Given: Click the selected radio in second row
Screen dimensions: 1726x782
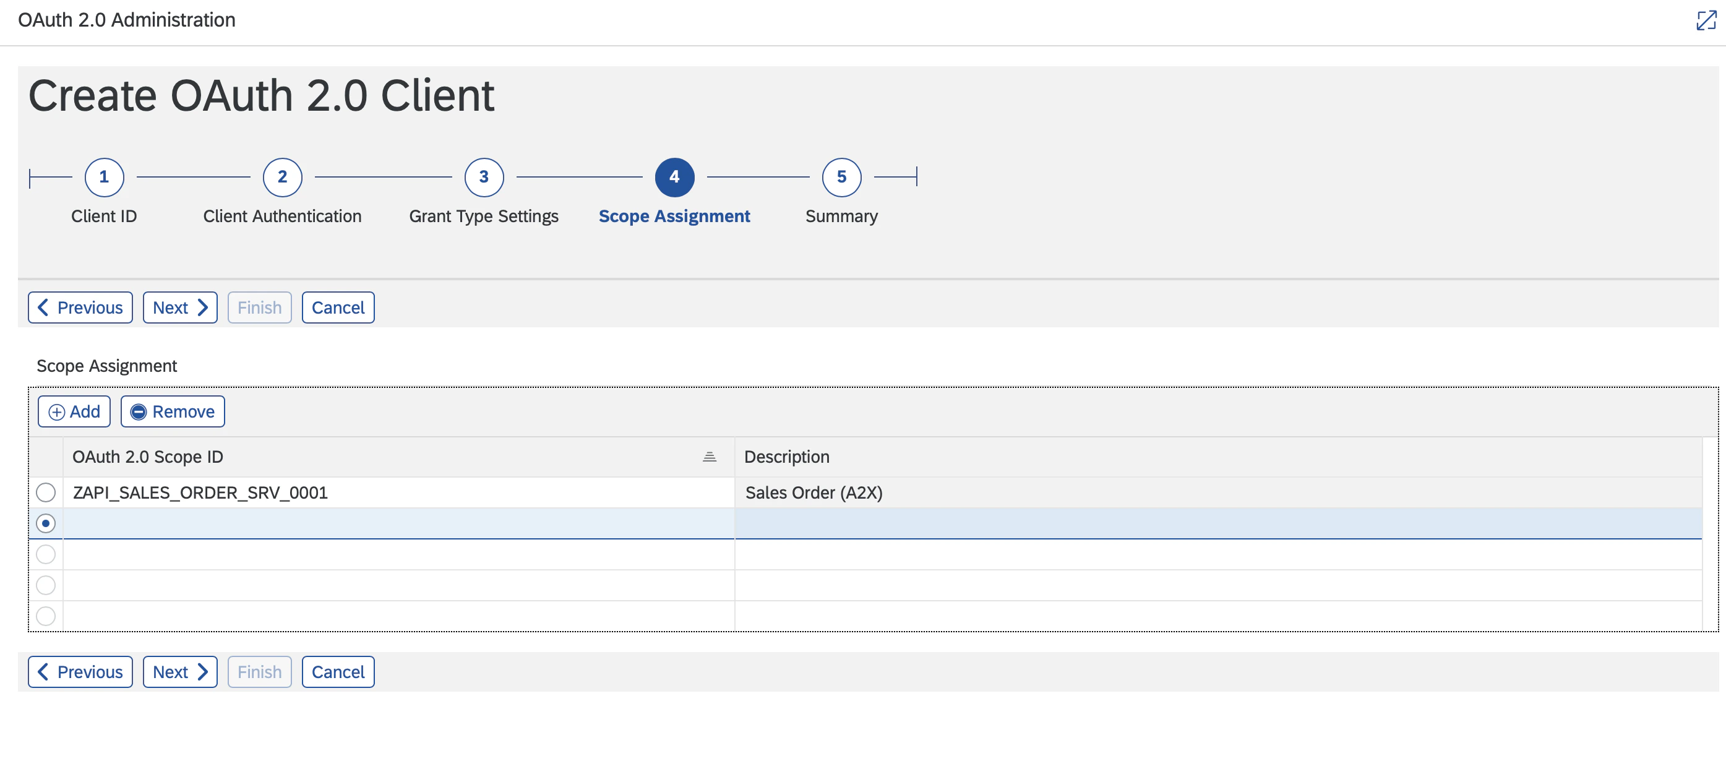Looking at the screenshot, I should coord(46,523).
